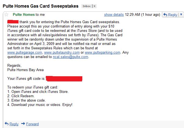
Task: Remove the Inbox label with X
Action: point(95,6)
